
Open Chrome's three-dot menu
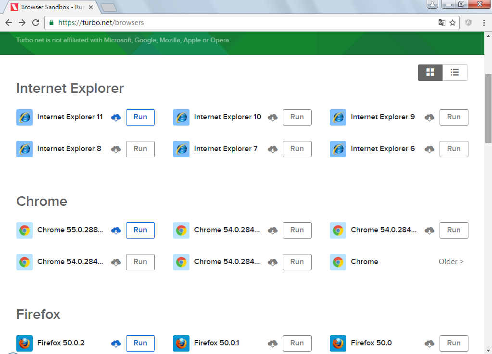483,23
